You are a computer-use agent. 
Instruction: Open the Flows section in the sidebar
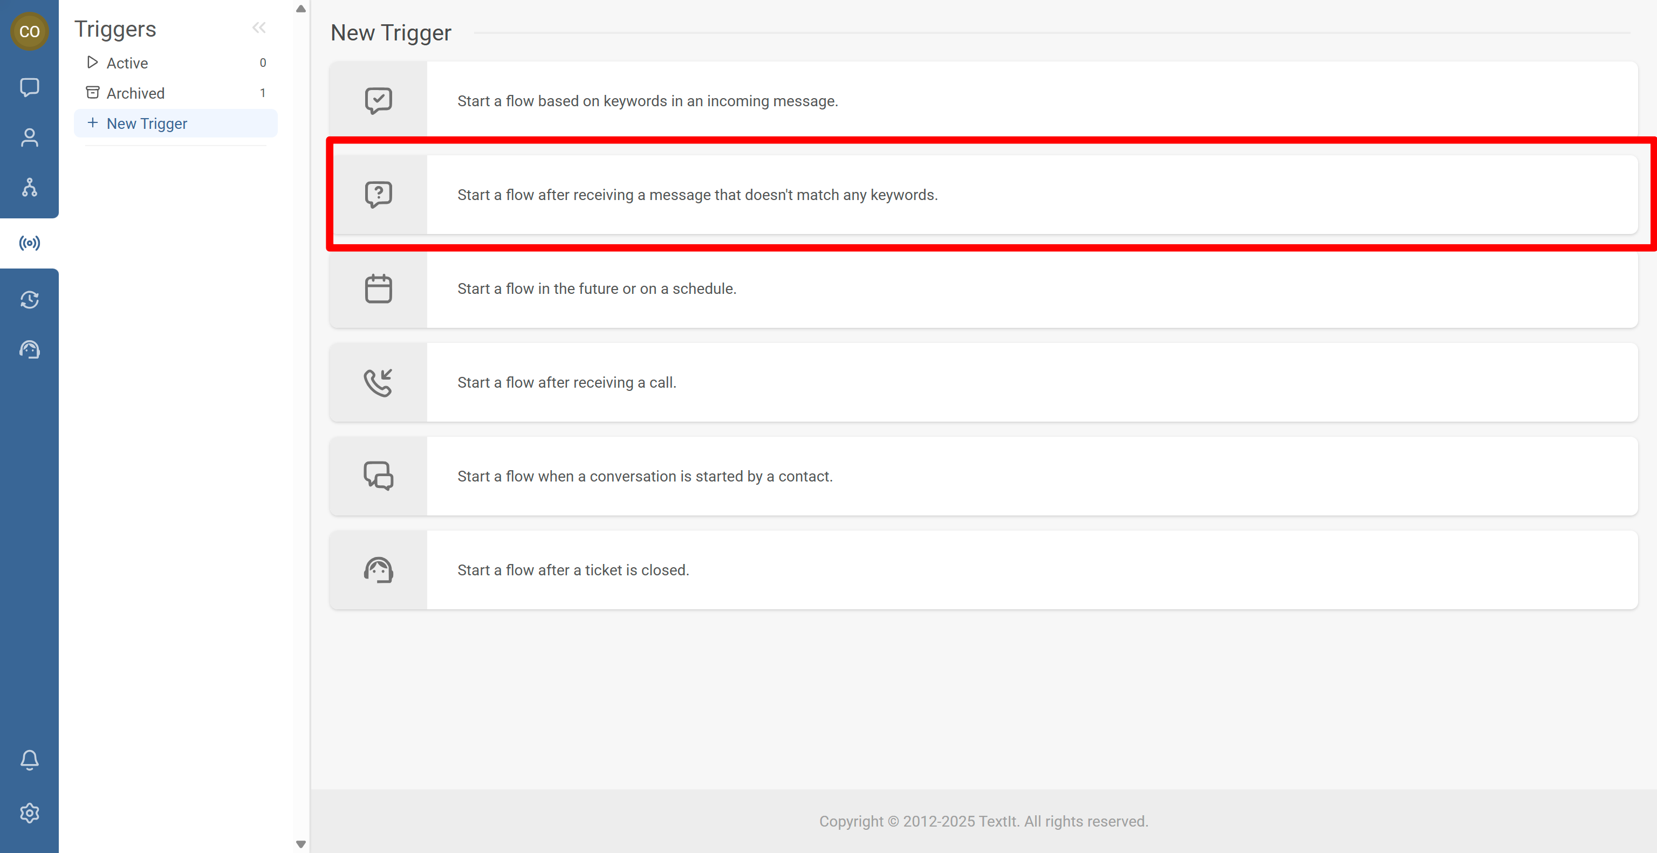click(30, 187)
